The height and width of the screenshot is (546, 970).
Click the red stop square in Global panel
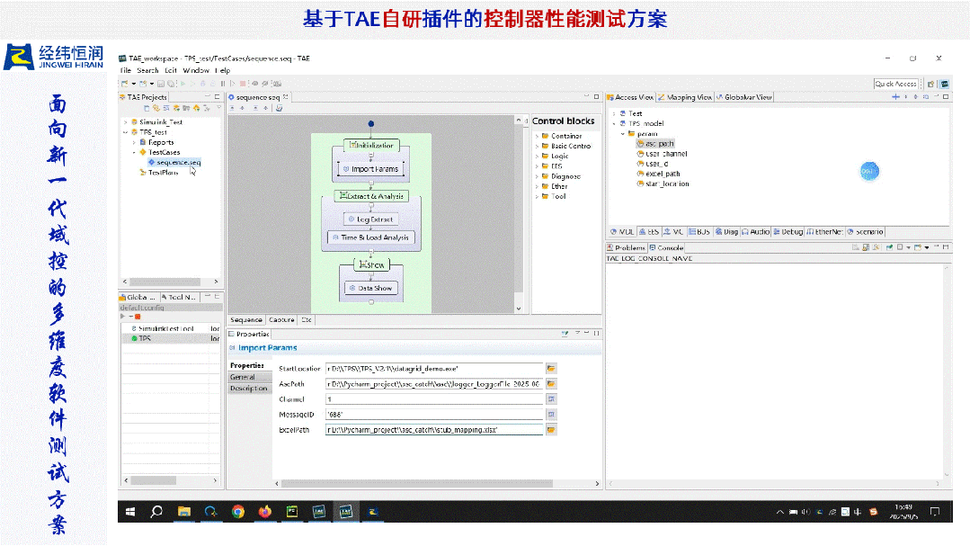point(138,317)
